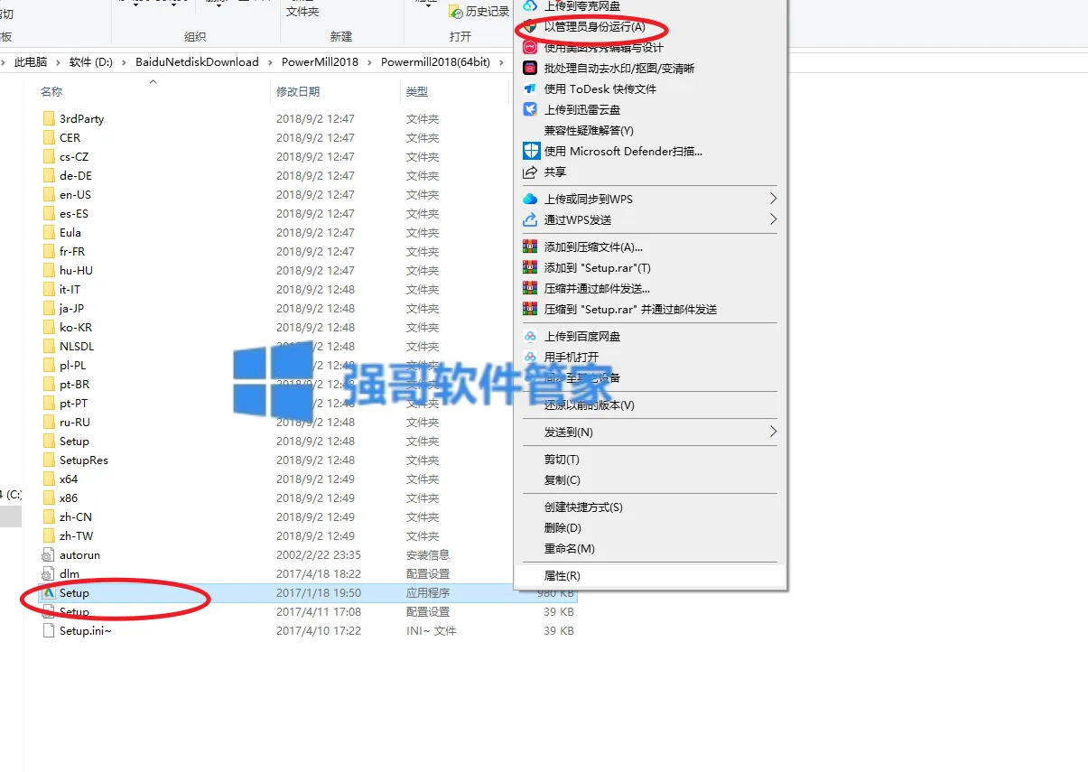The height and width of the screenshot is (772, 1088).
Task: Select the ja-JP folder name
Action: click(71, 308)
